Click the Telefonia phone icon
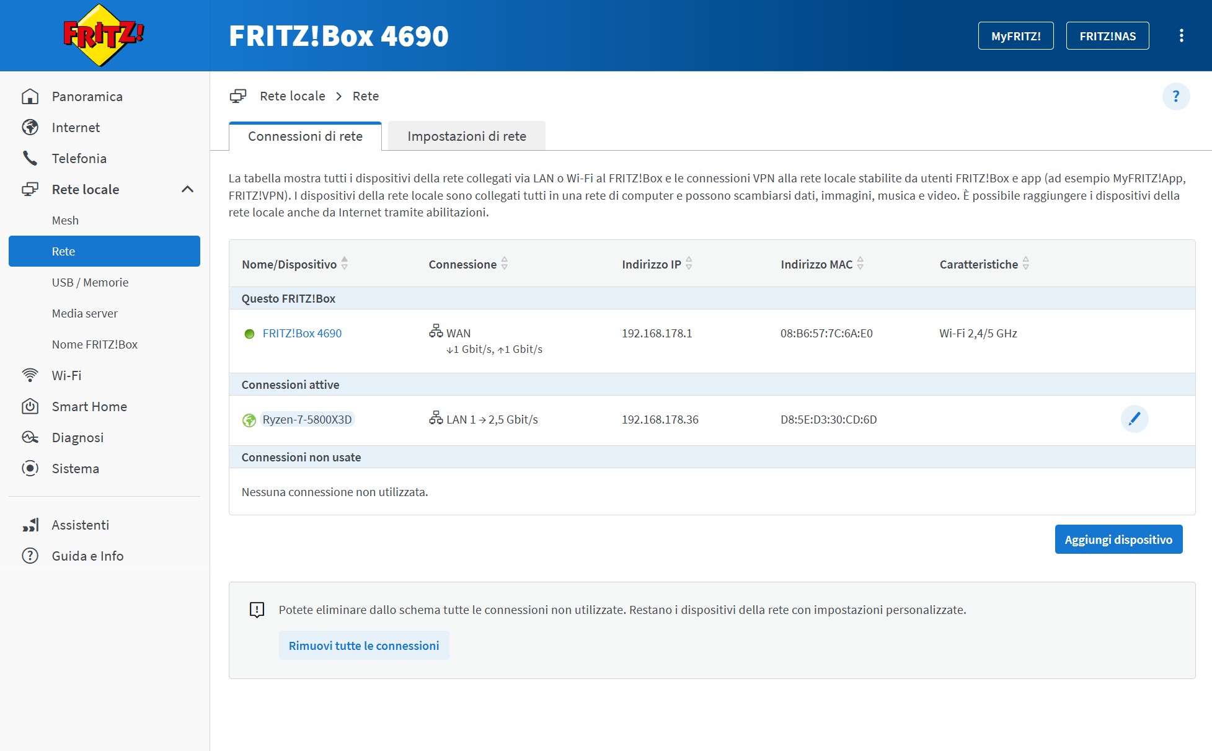 tap(30, 158)
